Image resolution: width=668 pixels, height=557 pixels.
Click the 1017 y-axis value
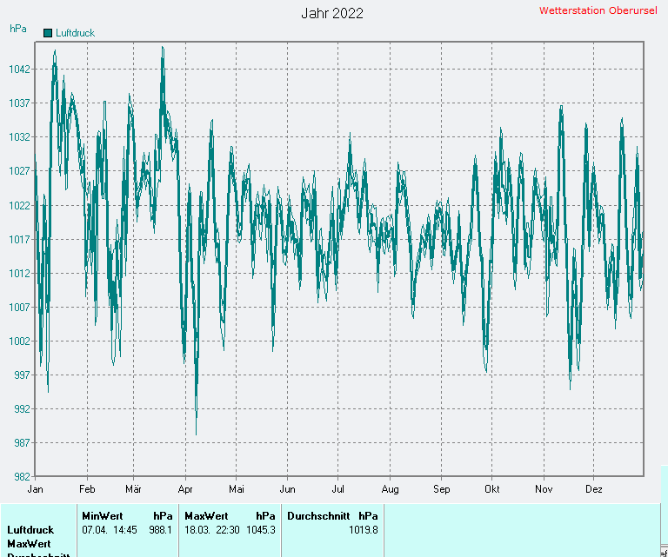point(20,240)
